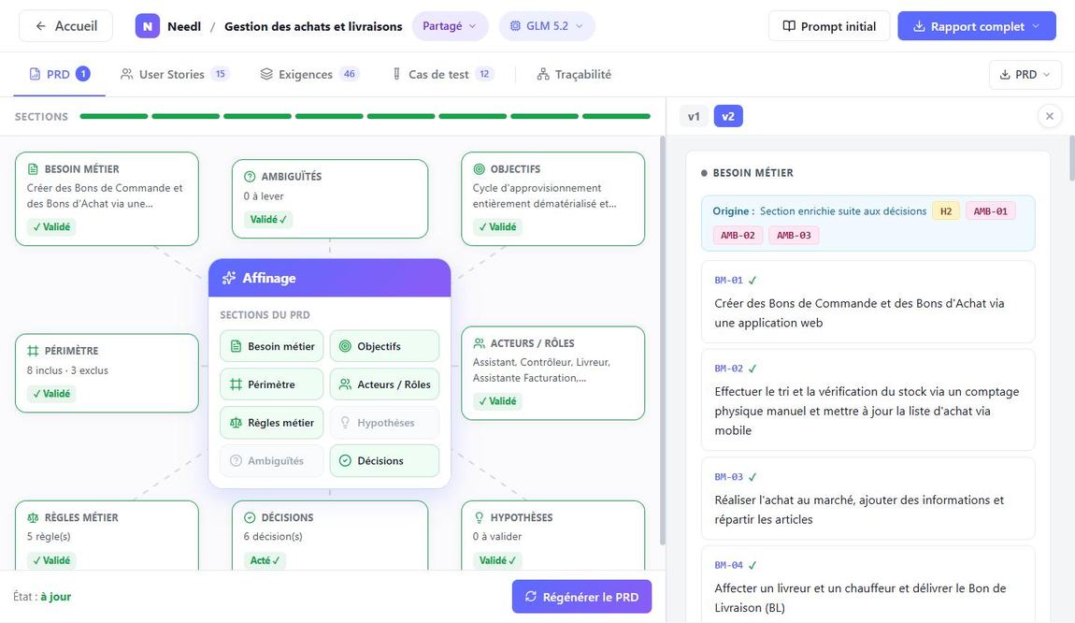
Task: Select Ambiguïtés in Affinage sections
Action: [x=271, y=460]
